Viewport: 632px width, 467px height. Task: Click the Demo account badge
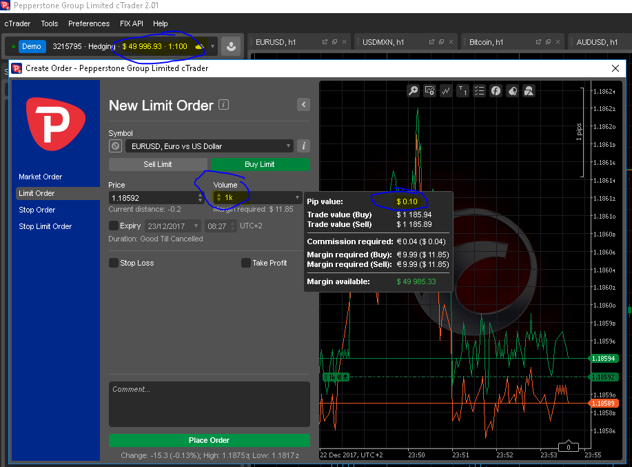coord(32,46)
